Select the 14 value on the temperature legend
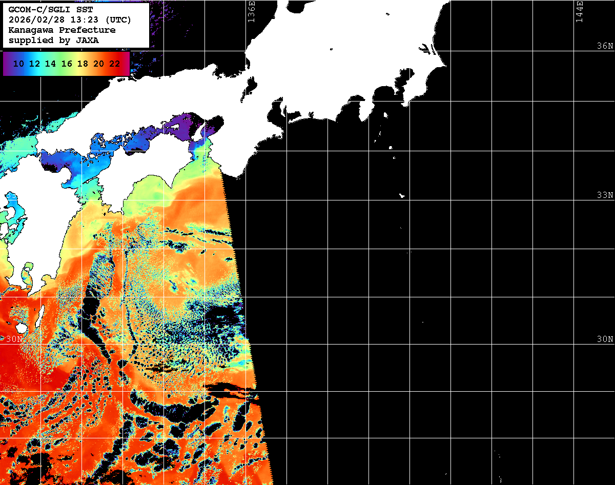Screen dimensions: 615x485 click(x=51, y=64)
